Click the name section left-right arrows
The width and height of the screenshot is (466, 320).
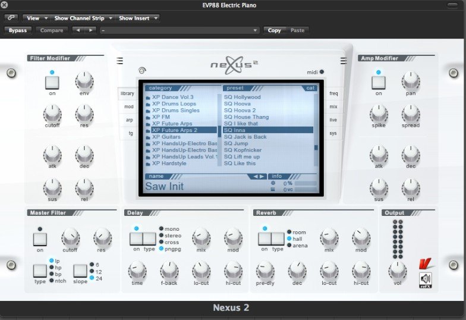pyautogui.click(x=257, y=176)
